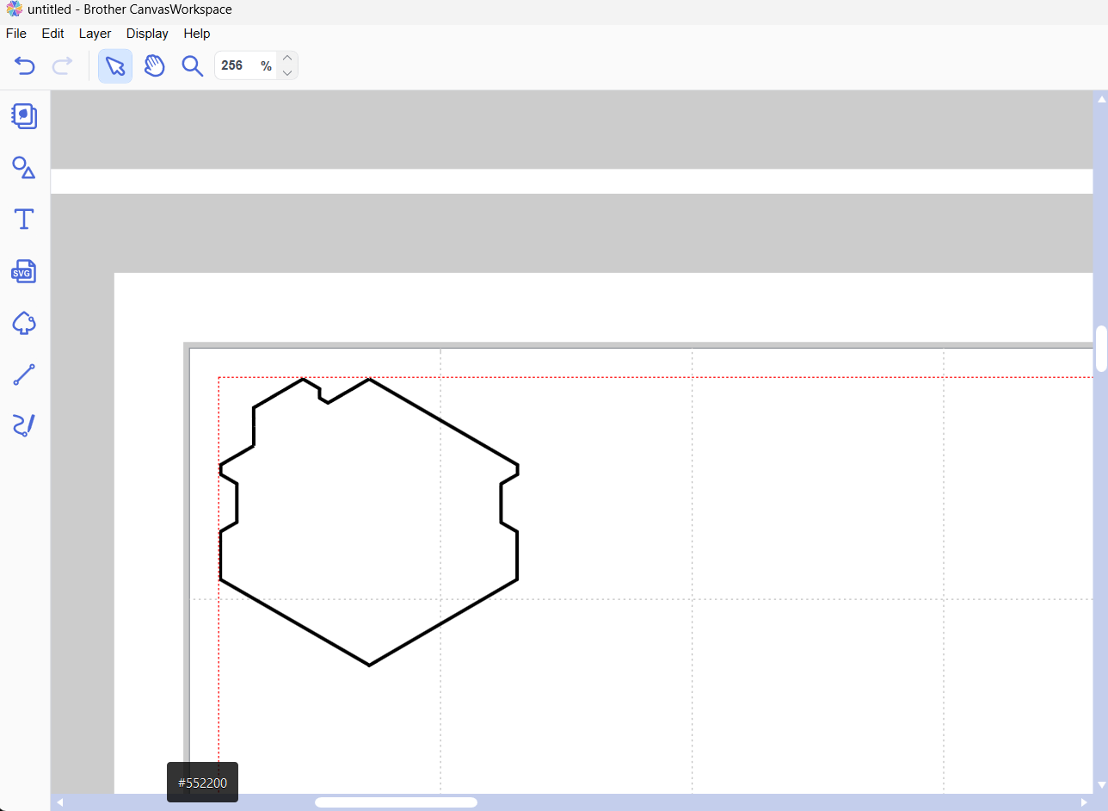Open the pattern library book icon
This screenshot has height=811, width=1108.
24,115
